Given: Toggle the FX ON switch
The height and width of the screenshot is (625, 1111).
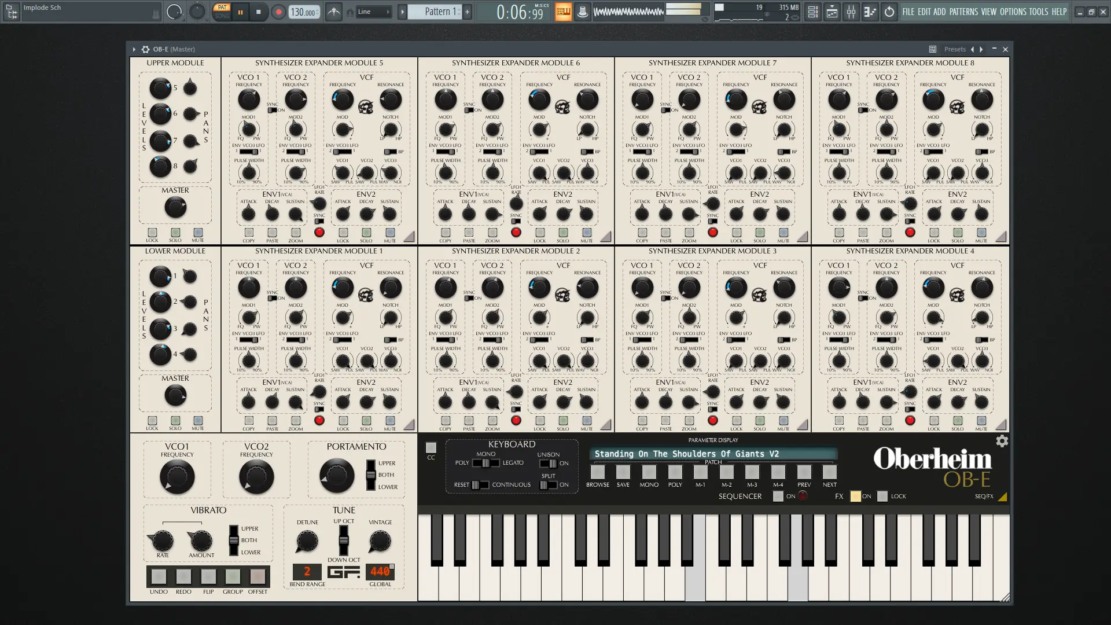Looking at the screenshot, I should [x=855, y=496].
